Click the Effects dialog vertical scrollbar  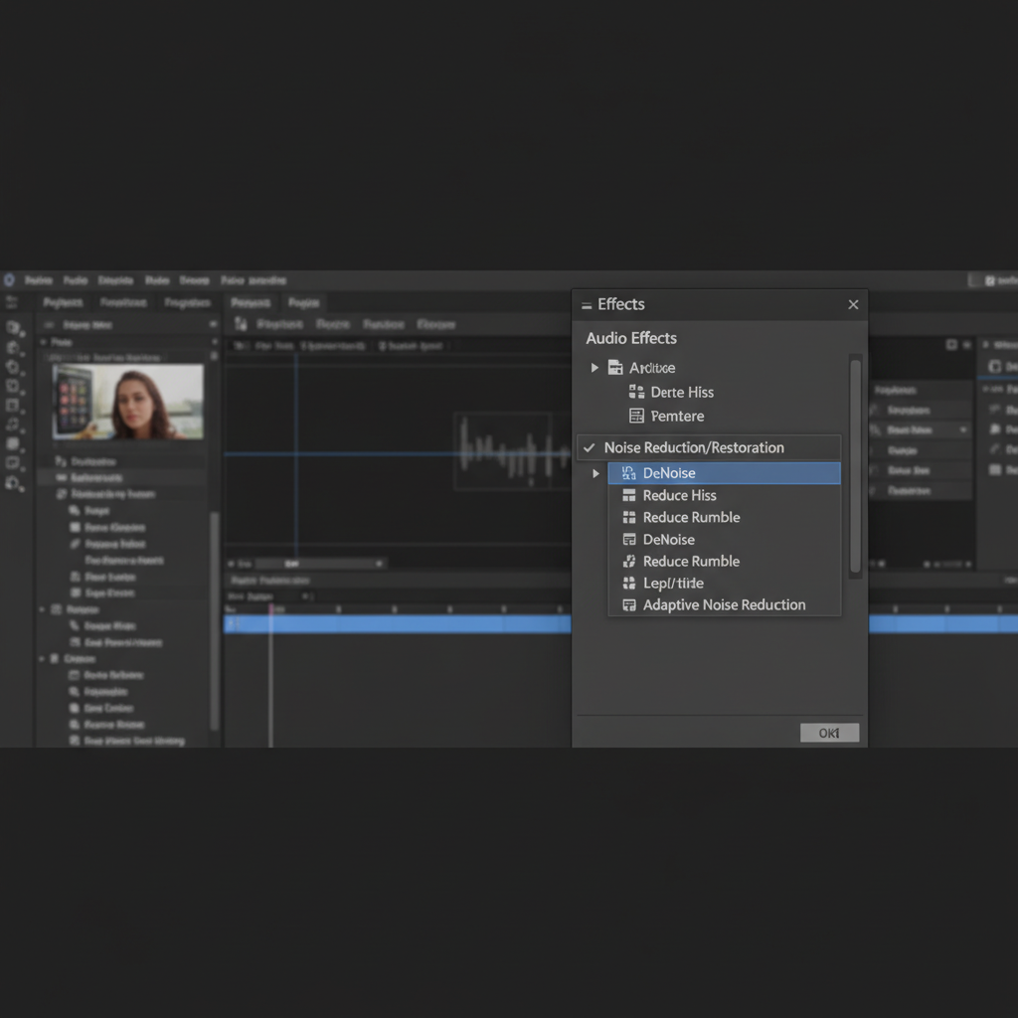[855, 466]
